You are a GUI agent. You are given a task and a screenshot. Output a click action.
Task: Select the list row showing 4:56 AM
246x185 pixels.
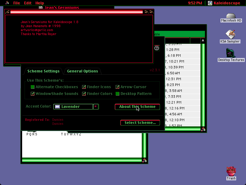[183, 114]
